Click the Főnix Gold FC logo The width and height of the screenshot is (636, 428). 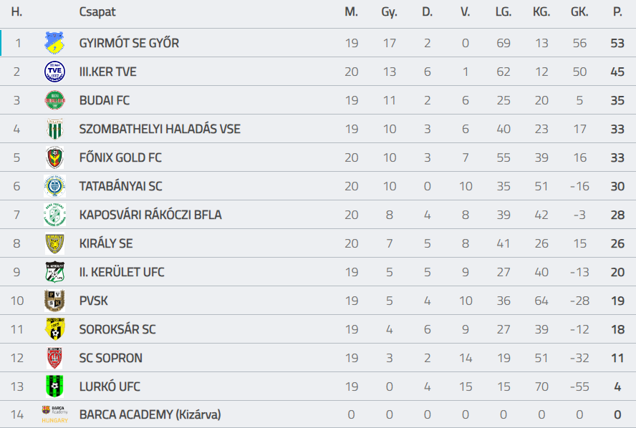point(54,157)
